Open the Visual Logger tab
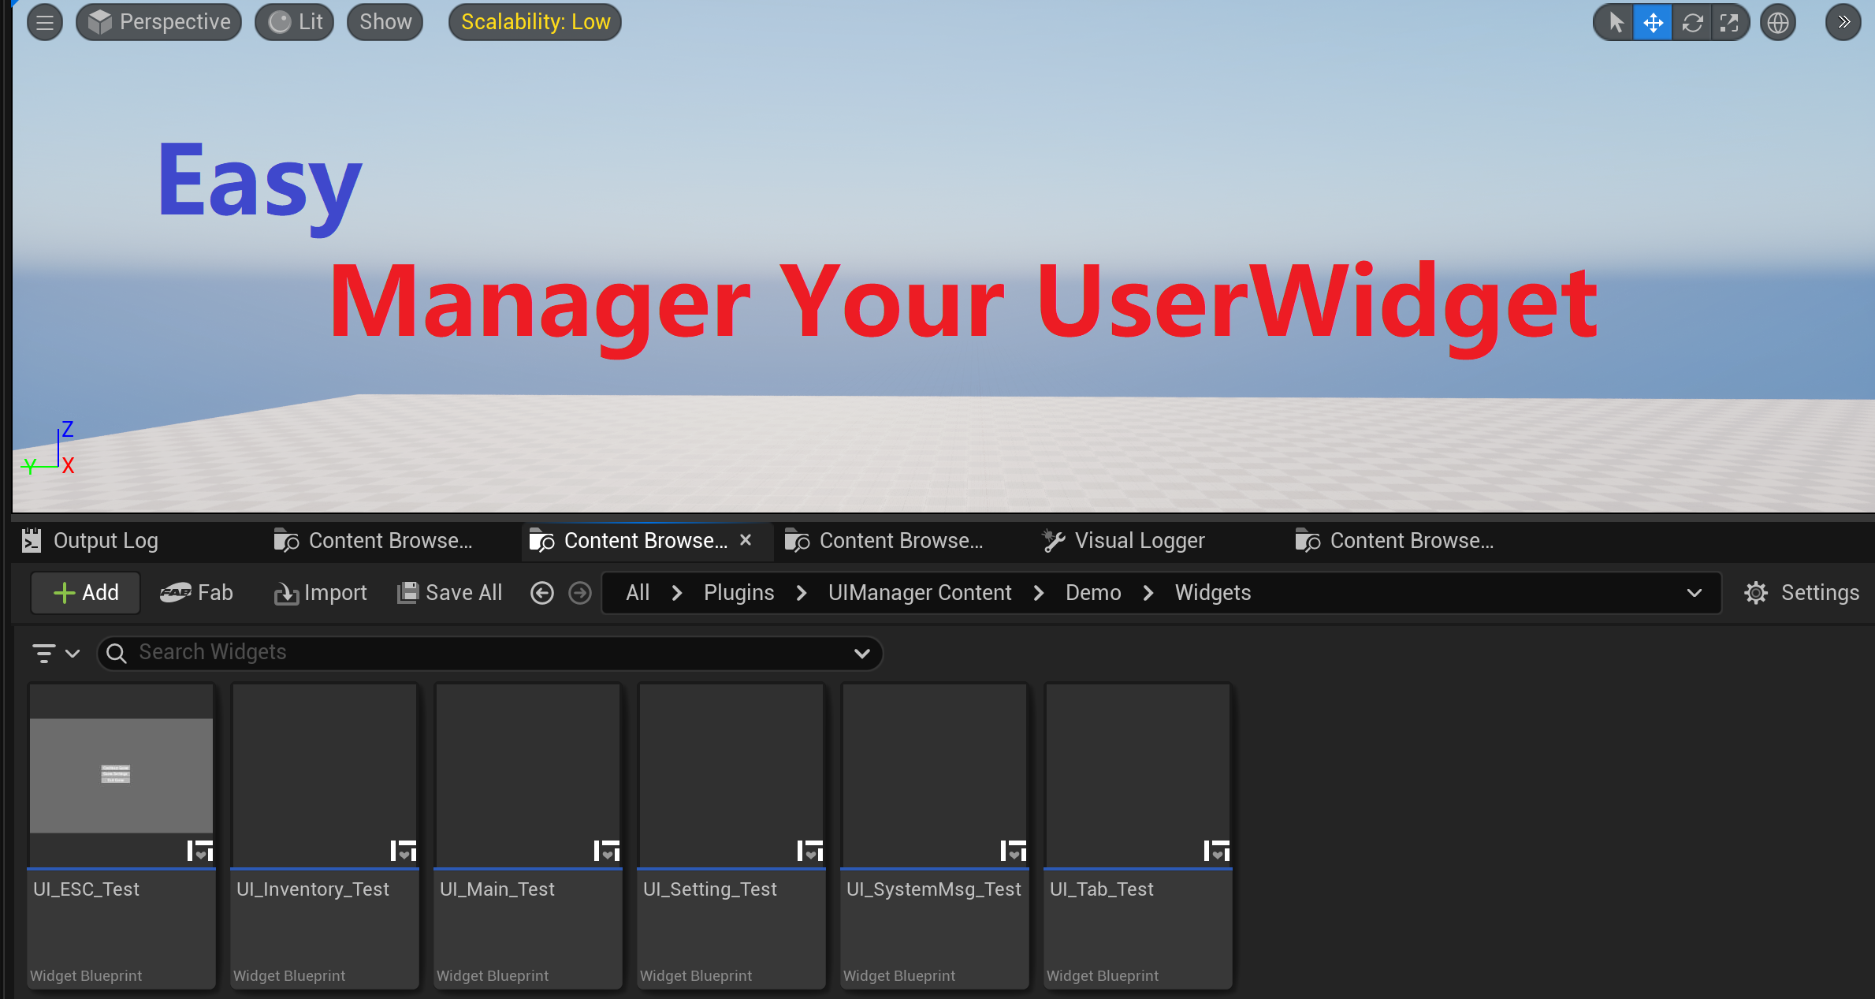The image size is (1875, 999). coord(1140,541)
